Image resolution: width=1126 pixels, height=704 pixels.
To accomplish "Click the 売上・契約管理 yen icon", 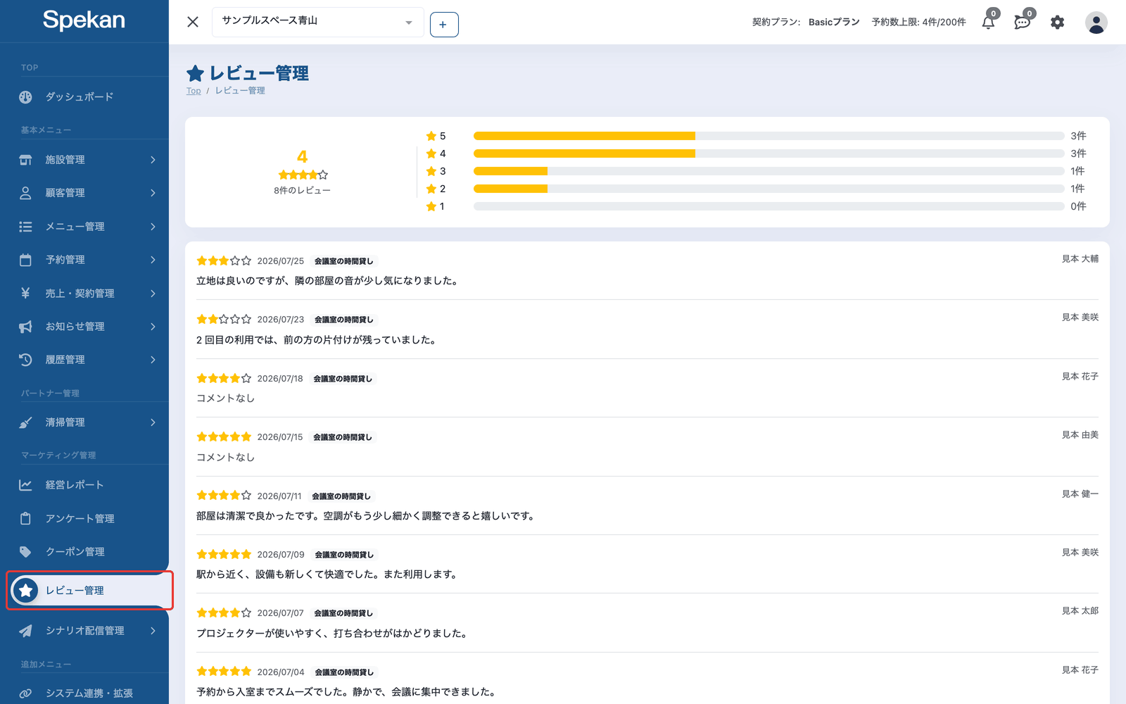I will point(25,293).
